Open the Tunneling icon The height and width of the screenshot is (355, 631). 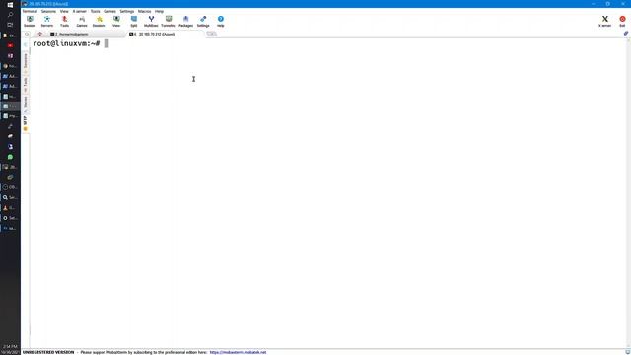coord(169,21)
